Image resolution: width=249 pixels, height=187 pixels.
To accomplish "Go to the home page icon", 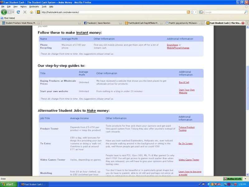I will pos(31,12).
